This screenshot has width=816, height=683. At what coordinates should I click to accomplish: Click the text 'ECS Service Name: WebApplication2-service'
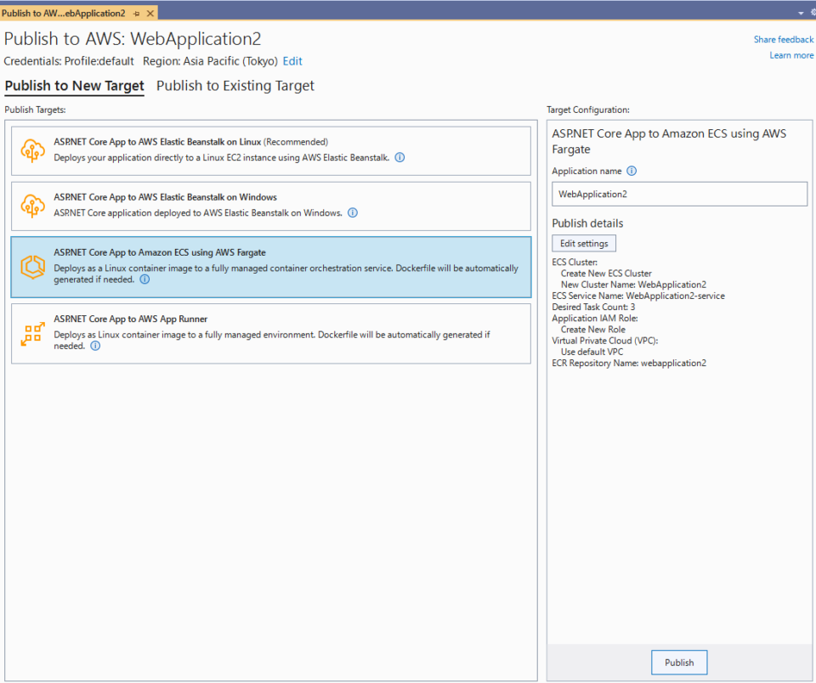(638, 296)
